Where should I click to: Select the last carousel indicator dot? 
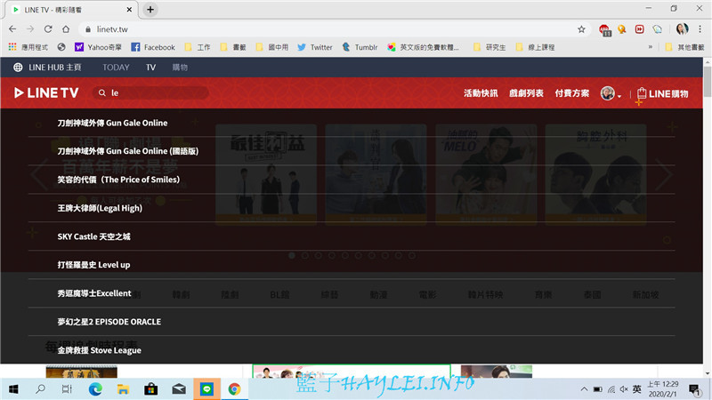click(412, 255)
